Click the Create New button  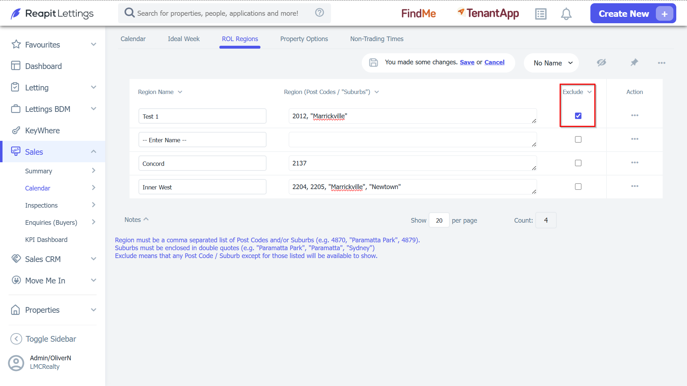pos(633,14)
